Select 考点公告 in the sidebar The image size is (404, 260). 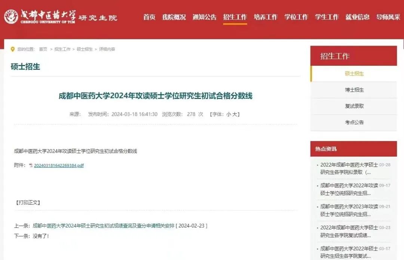click(x=354, y=123)
